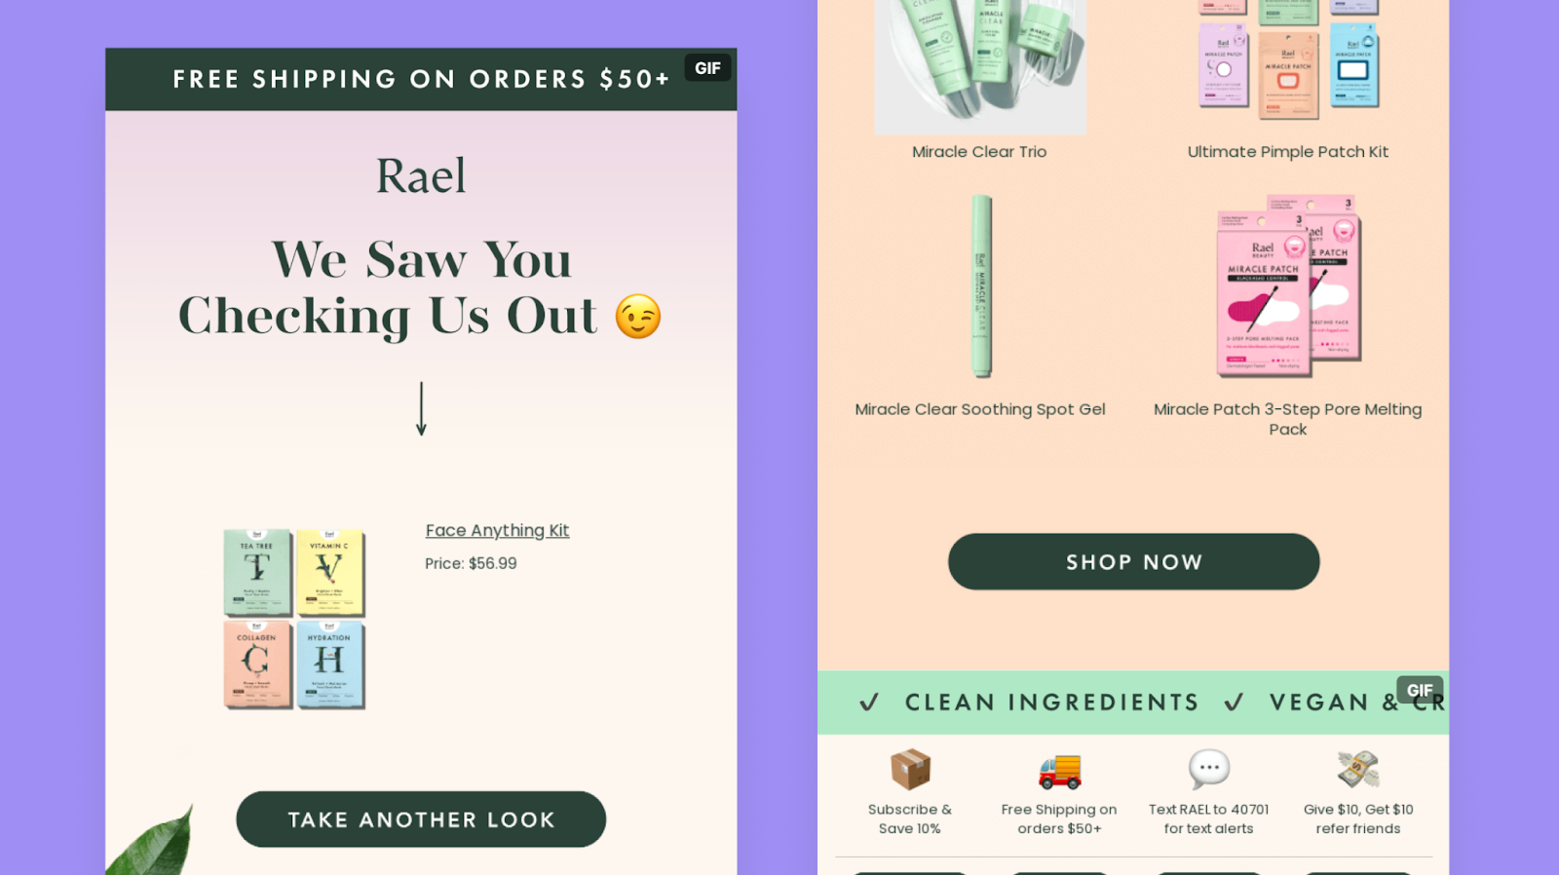The image size is (1559, 875).
Task: Click the GIF badge on shipping banner
Action: [707, 68]
